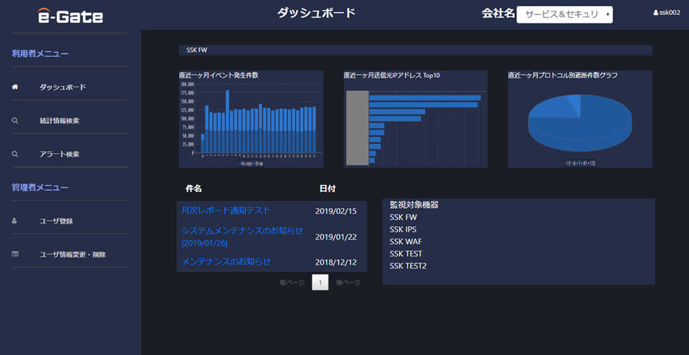Click the 直近一ヶ月イベント発生件数 bar chart
Screen dimensions: 689x355
251,119
